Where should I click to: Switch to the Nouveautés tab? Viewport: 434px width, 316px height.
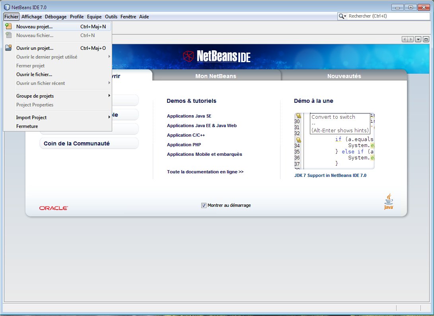click(344, 76)
